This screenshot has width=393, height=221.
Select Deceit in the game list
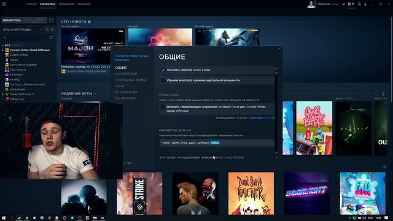(14, 60)
